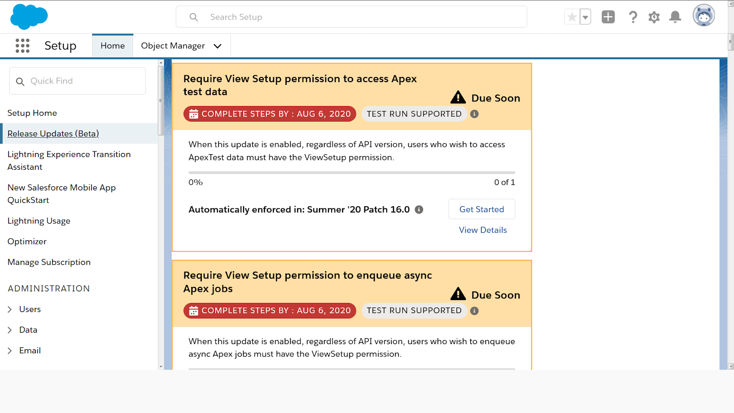Image resolution: width=734 pixels, height=413 pixels.
Task: Expand the Users section
Action: [x=10, y=310]
